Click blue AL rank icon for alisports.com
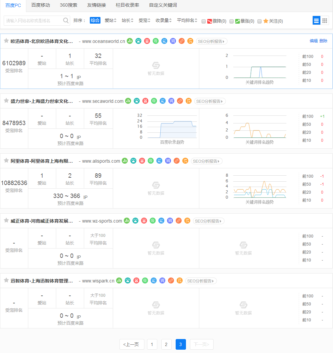 [x=159, y=161]
